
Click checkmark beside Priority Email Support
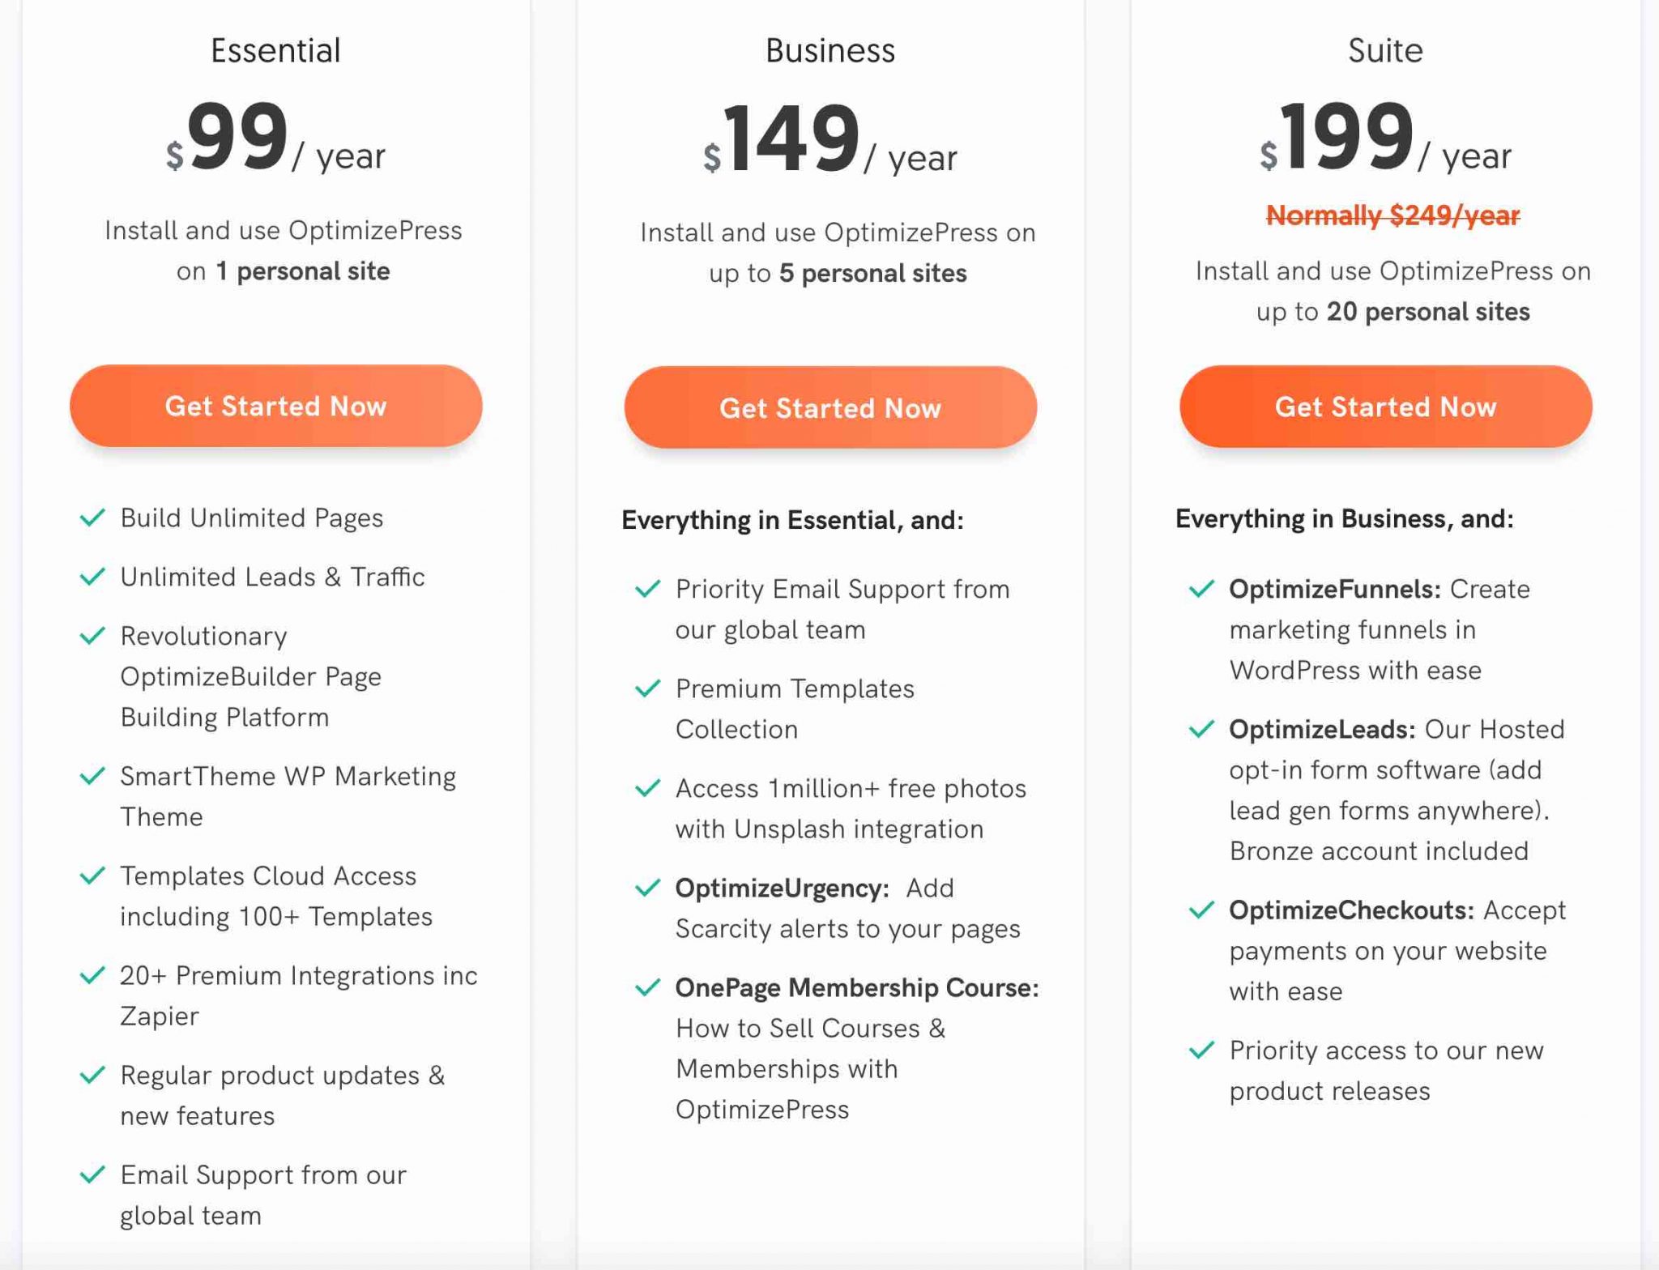647,589
